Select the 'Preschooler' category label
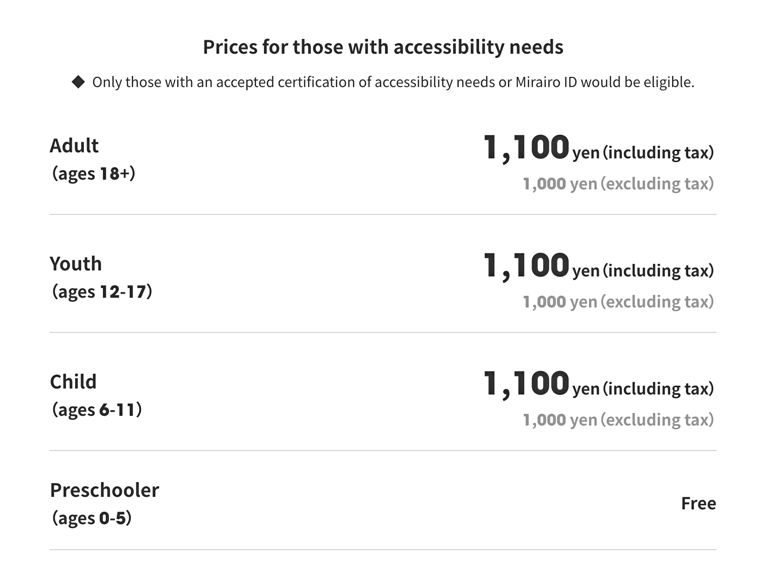 pyautogui.click(x=104, y=490)
